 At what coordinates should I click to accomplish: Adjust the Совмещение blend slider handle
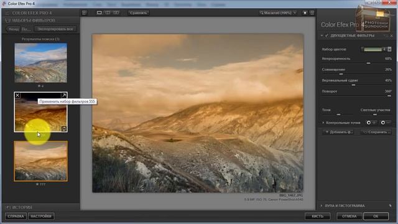(x=341, y=74)
